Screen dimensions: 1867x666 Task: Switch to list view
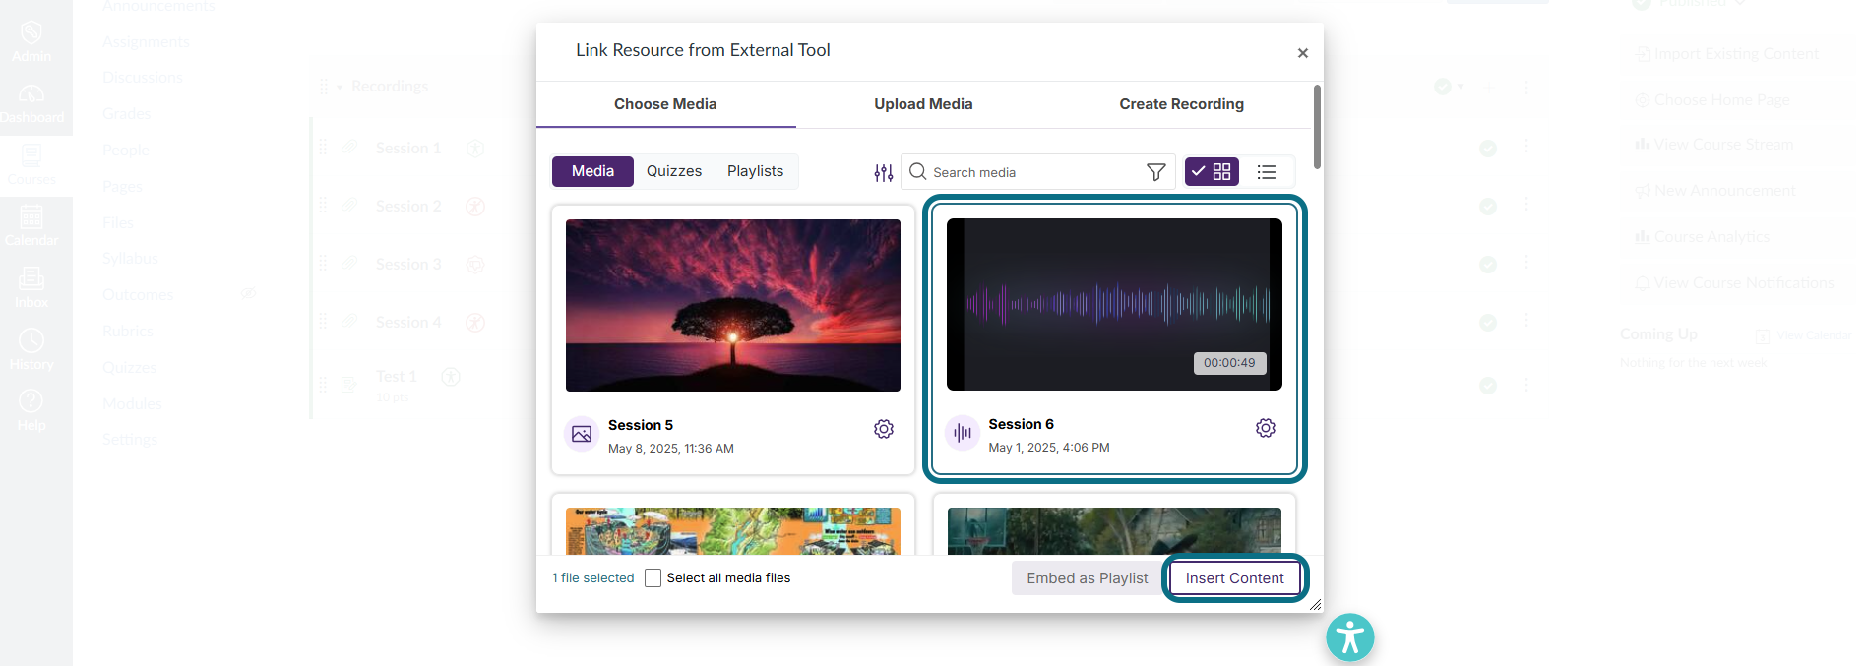[x=1267, y=172]
